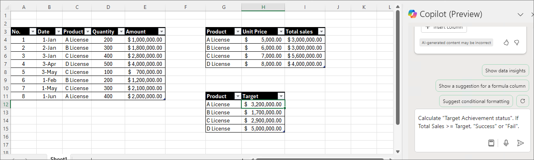Select the 1-Jun date cell
Image resolution: width=534 pixels, height=160 pixels.
49,96
